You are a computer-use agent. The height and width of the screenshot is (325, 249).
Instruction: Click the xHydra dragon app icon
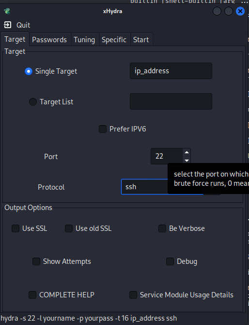click(x=7, y=11)
